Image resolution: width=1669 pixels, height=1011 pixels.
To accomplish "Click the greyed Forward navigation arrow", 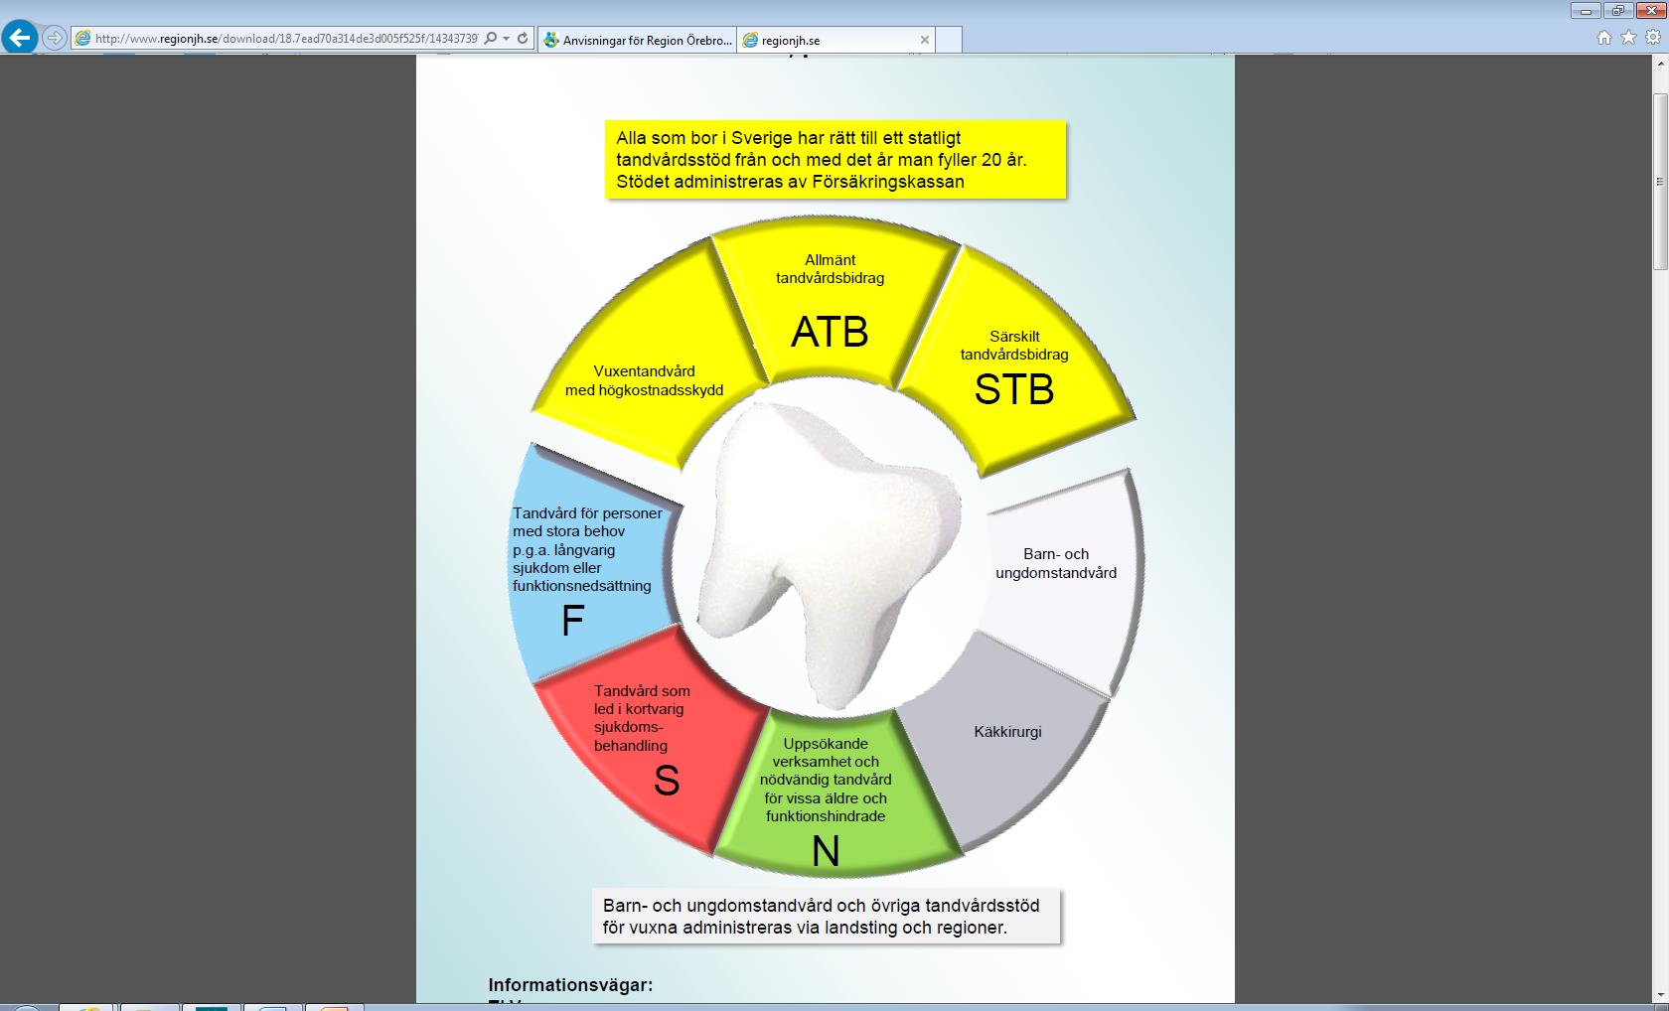I will tap(55, 39).
